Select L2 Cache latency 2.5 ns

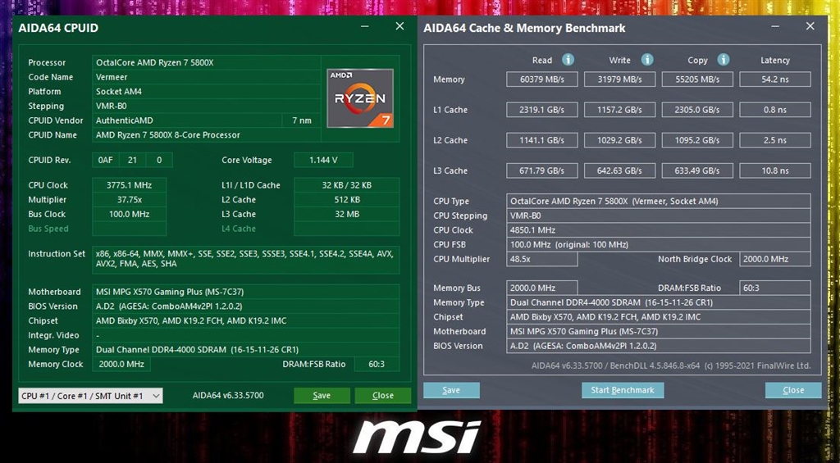[775, 140]
